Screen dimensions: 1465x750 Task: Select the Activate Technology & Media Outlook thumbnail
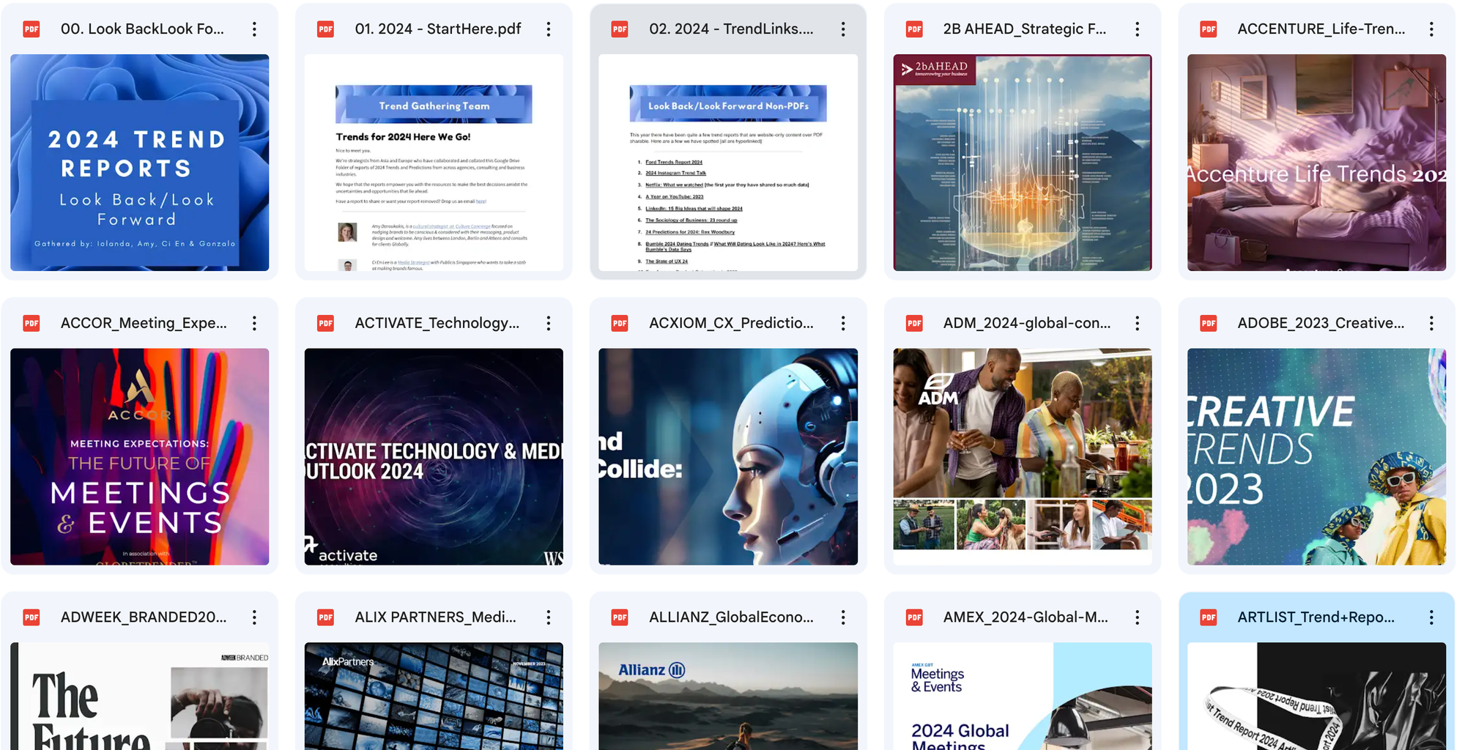tap(434, 456)
